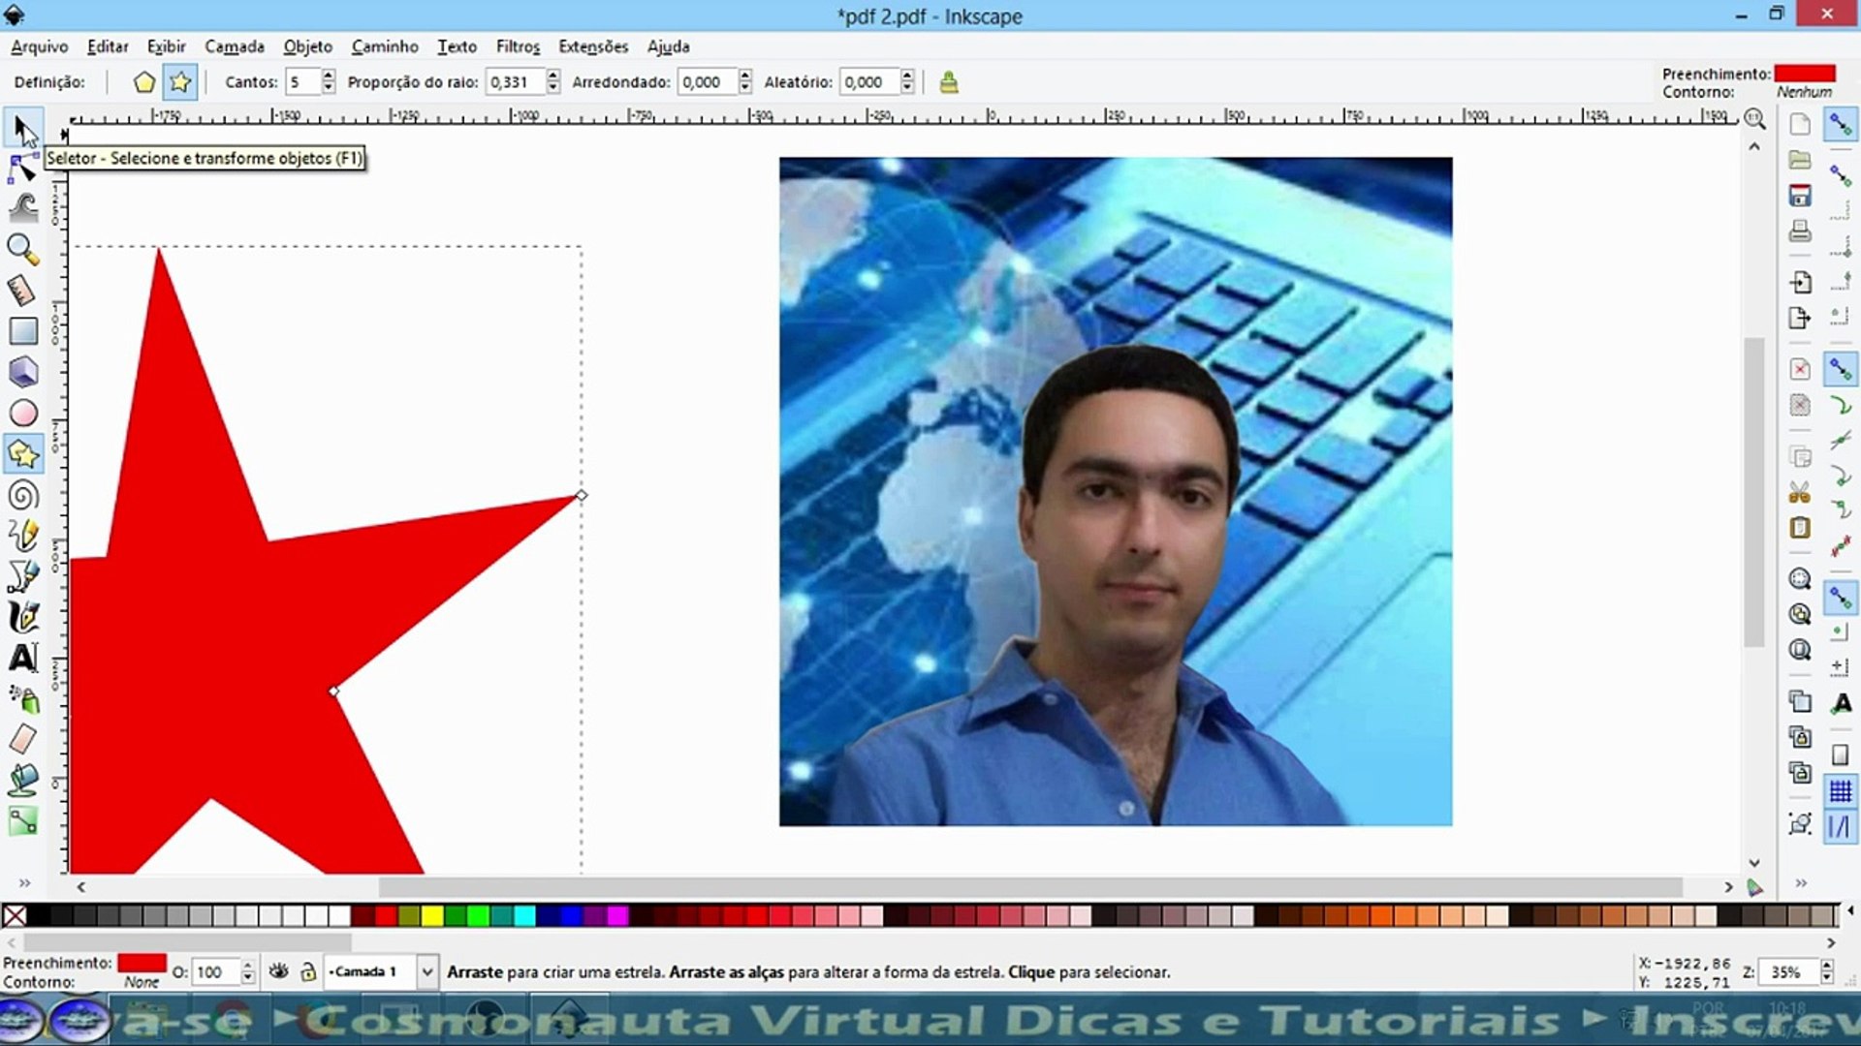This screenshot has width=1861, height=1046.
Task: Click the Print icon in right toolbar
Action: [1800, 231]
